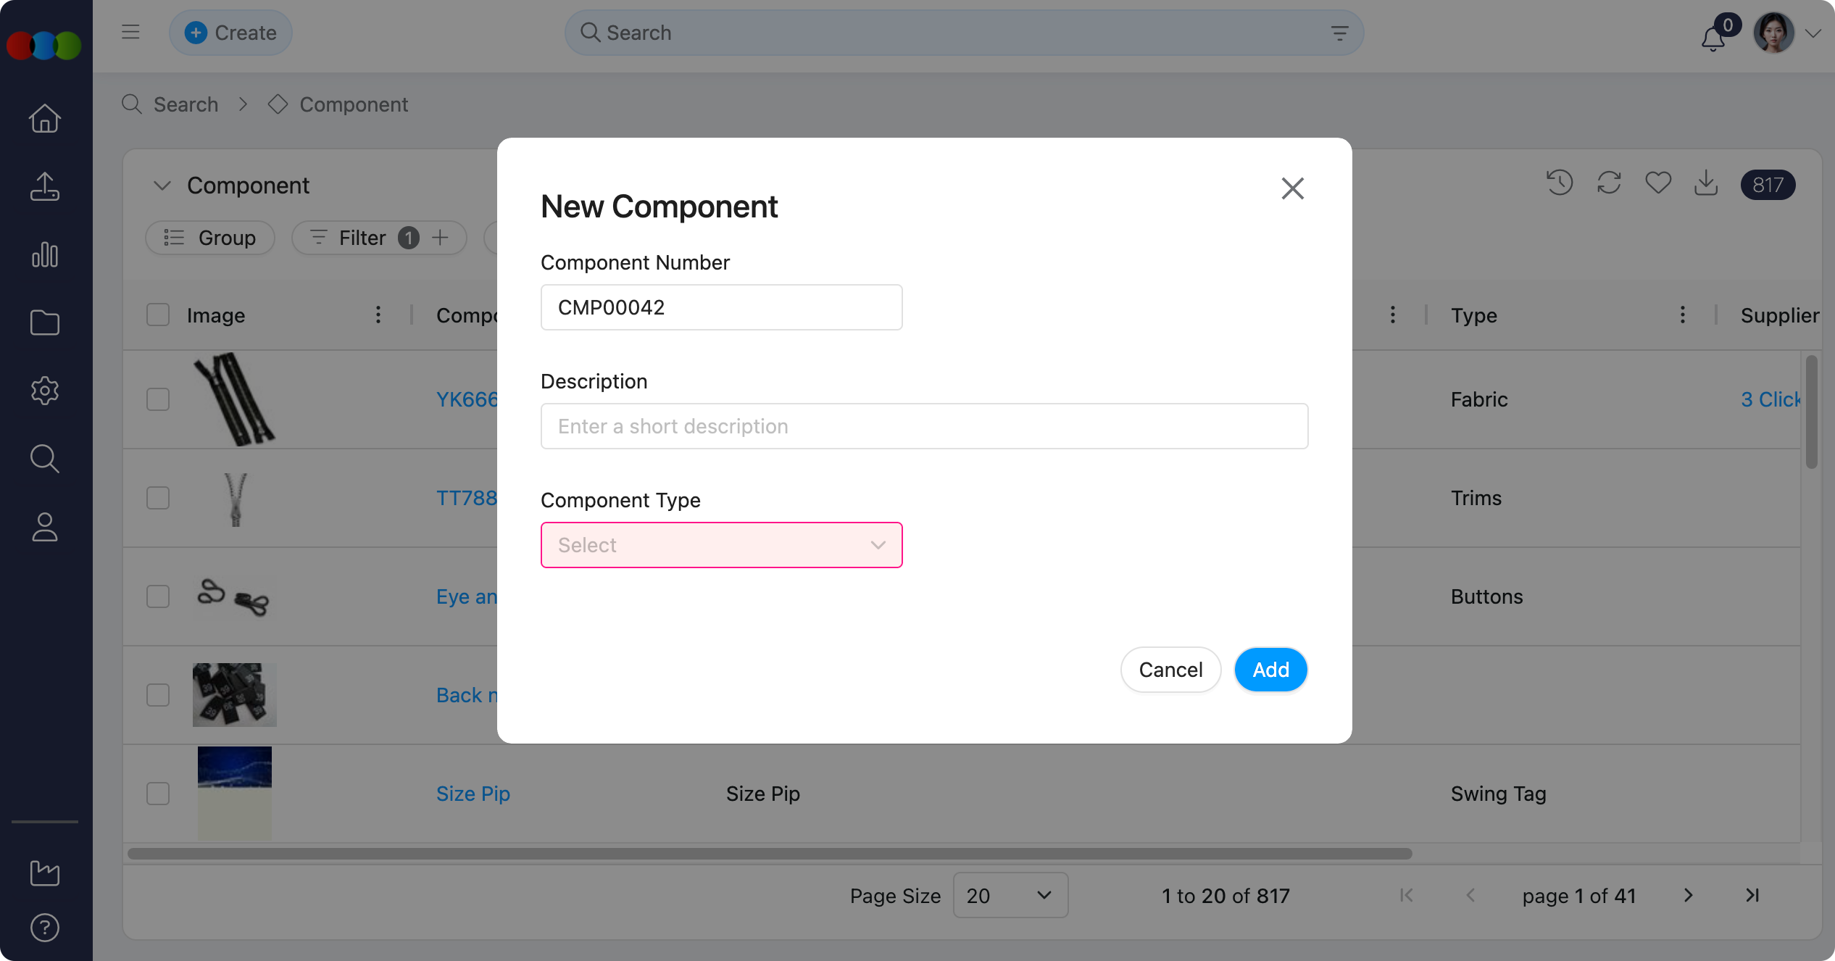Click the Home icon in sidebar

pyautogui.click(x=45, y=118)
